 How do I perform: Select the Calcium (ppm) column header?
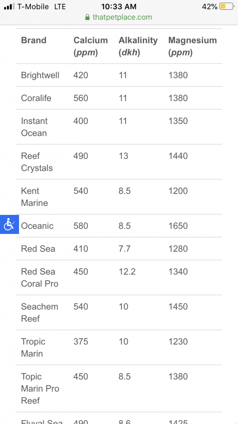[91, 46]
